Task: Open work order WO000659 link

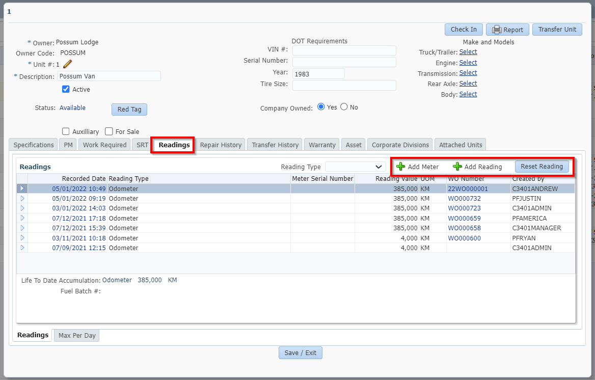Action: (x=464, y=219)
